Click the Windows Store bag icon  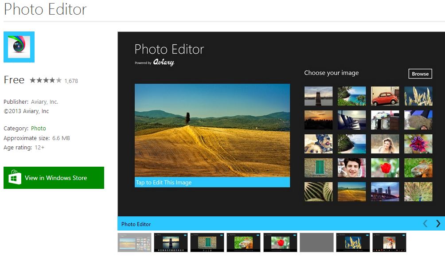click(x=15, y=178)
